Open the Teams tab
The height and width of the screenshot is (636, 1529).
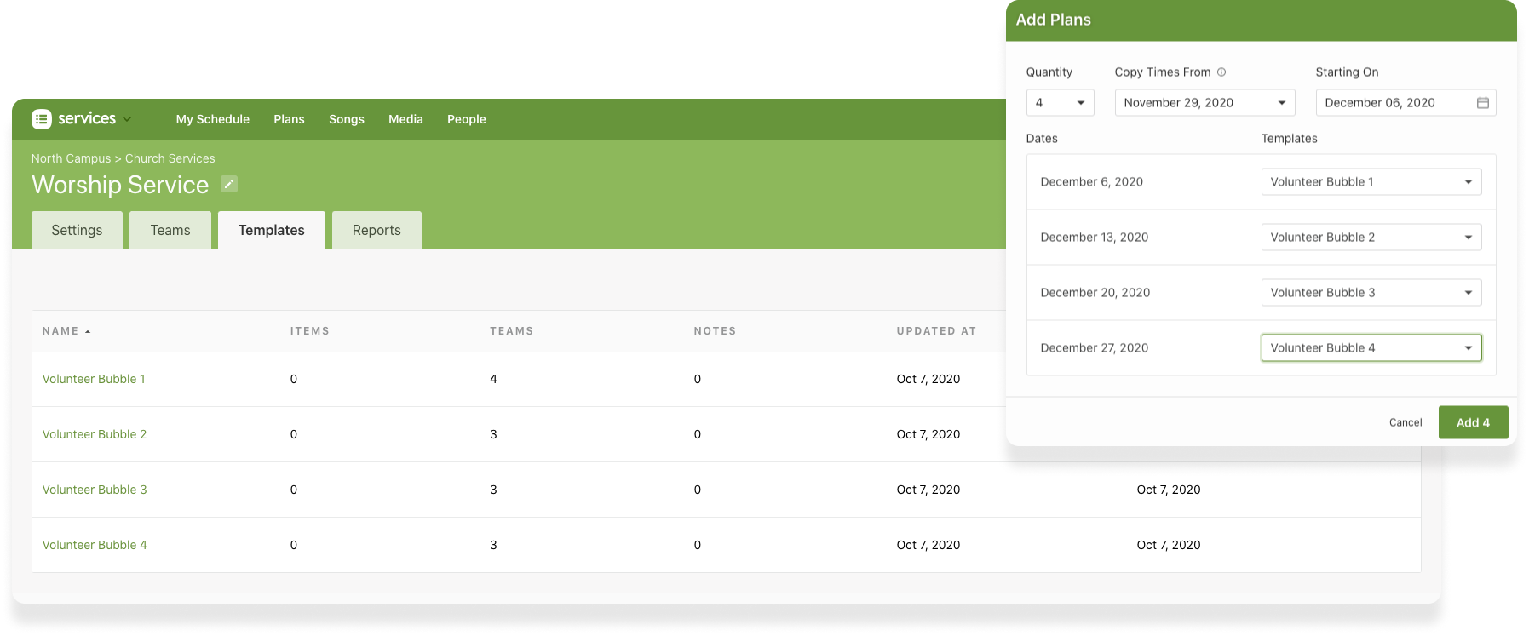pos(170,231)
